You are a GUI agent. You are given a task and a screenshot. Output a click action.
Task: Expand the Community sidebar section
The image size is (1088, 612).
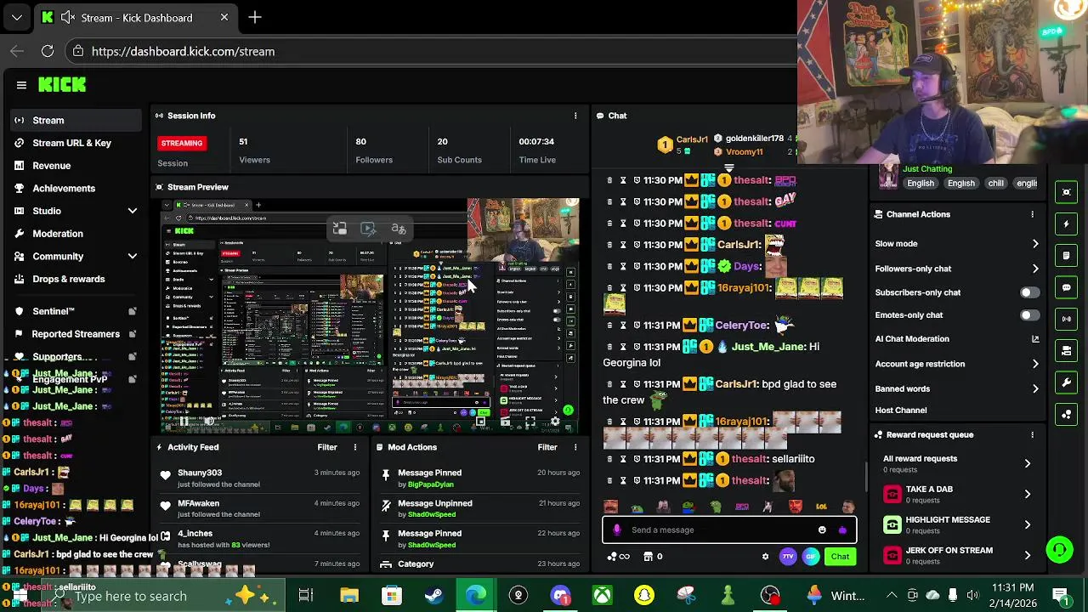(x=132, y=256)
